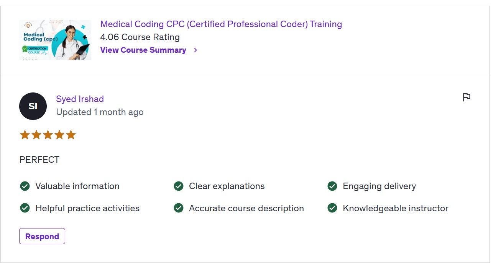Click the second rating star
The width and height of the screenshot is (496, 264).
(36, 135)
